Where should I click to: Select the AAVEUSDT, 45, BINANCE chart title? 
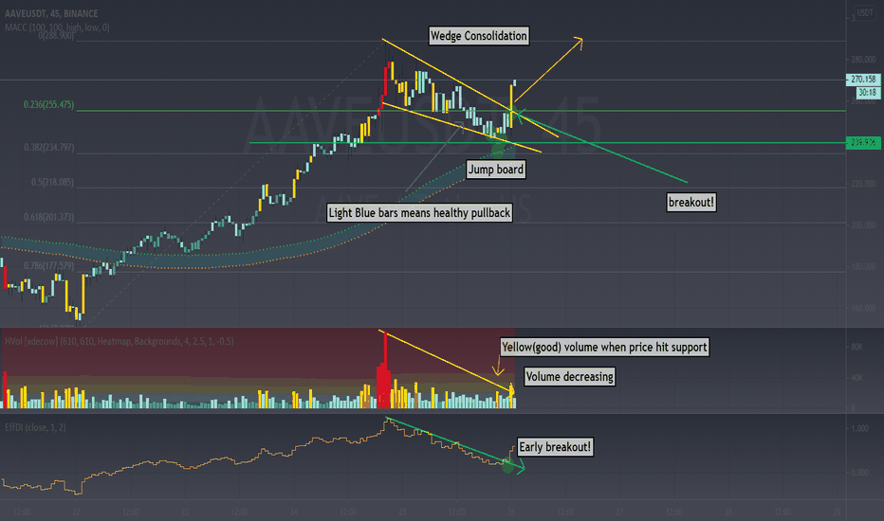click(51, 13)
